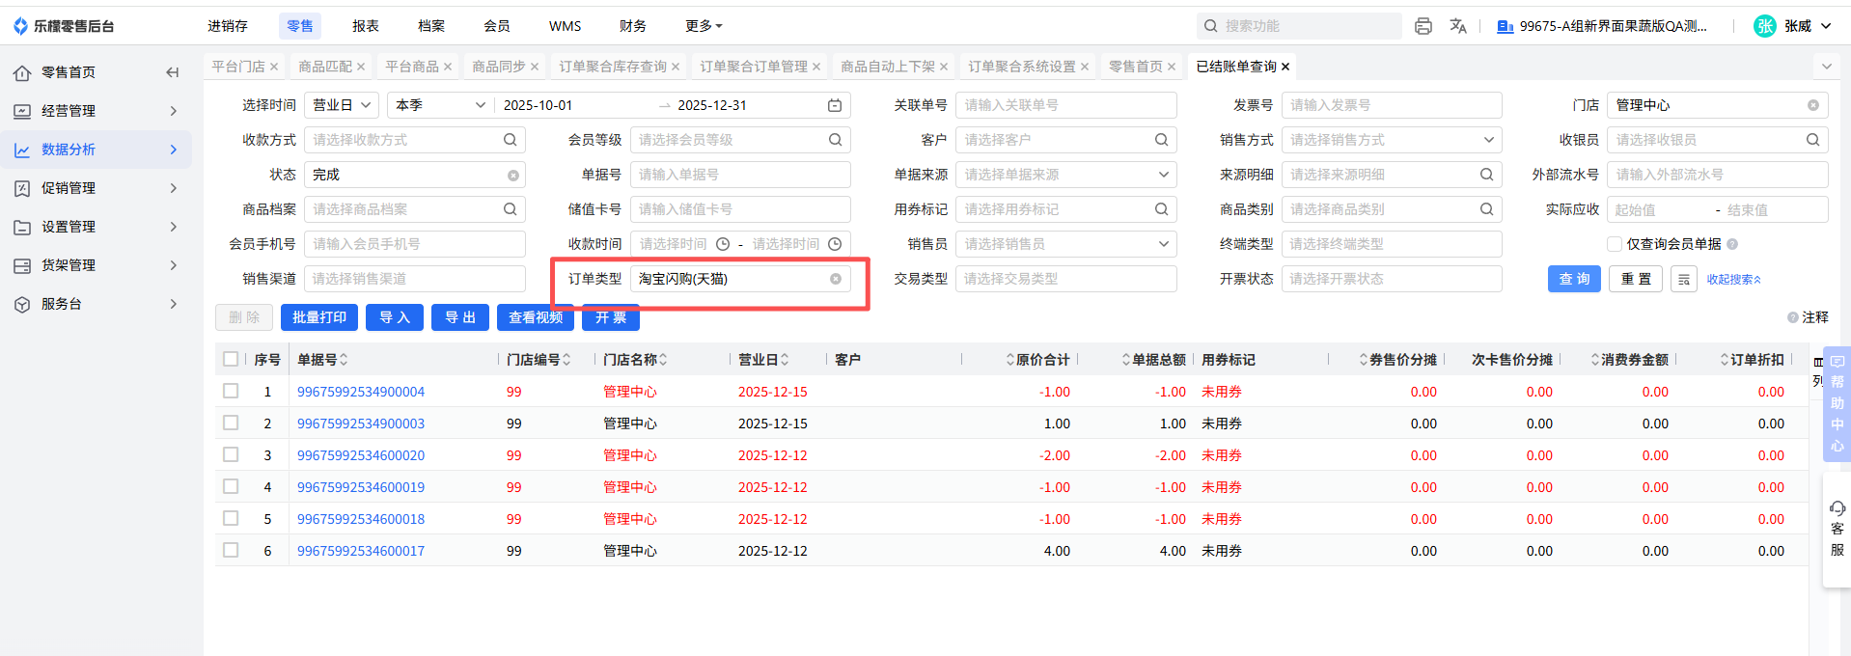The width and height of the screenshot is (1851, 656).
Task: Click search icon in 用券标记 field
Action: 1161,209
